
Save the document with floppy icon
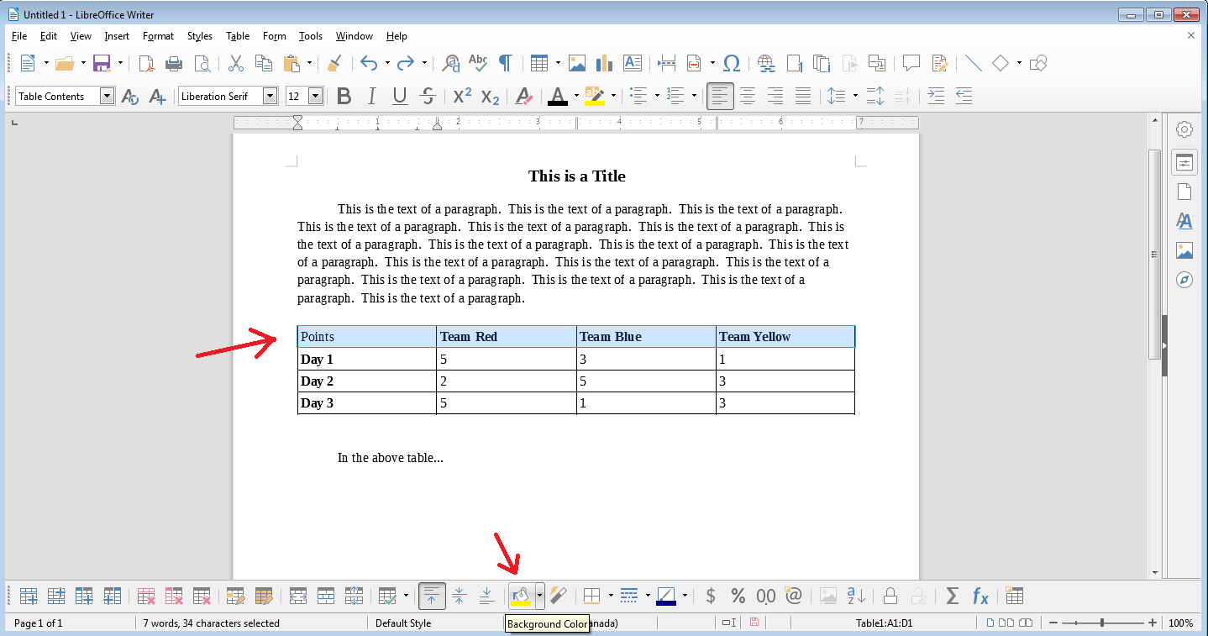102,63
